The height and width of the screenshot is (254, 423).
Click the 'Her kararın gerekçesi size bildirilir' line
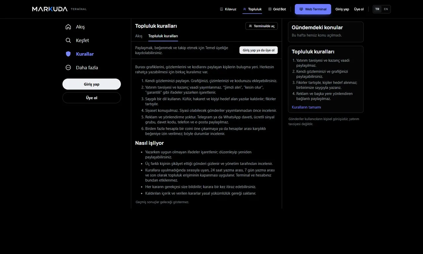pyautogui.click(x=201, y=187)
